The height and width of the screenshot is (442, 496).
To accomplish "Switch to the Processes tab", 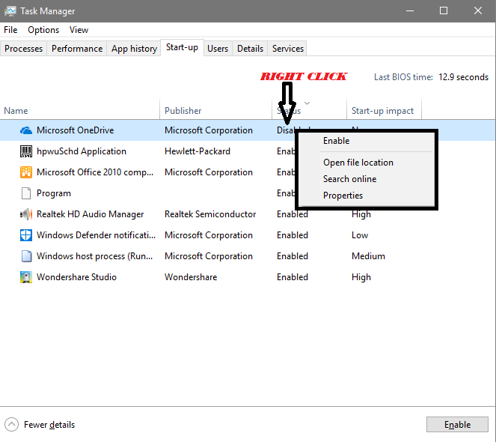I will [23, 49].
